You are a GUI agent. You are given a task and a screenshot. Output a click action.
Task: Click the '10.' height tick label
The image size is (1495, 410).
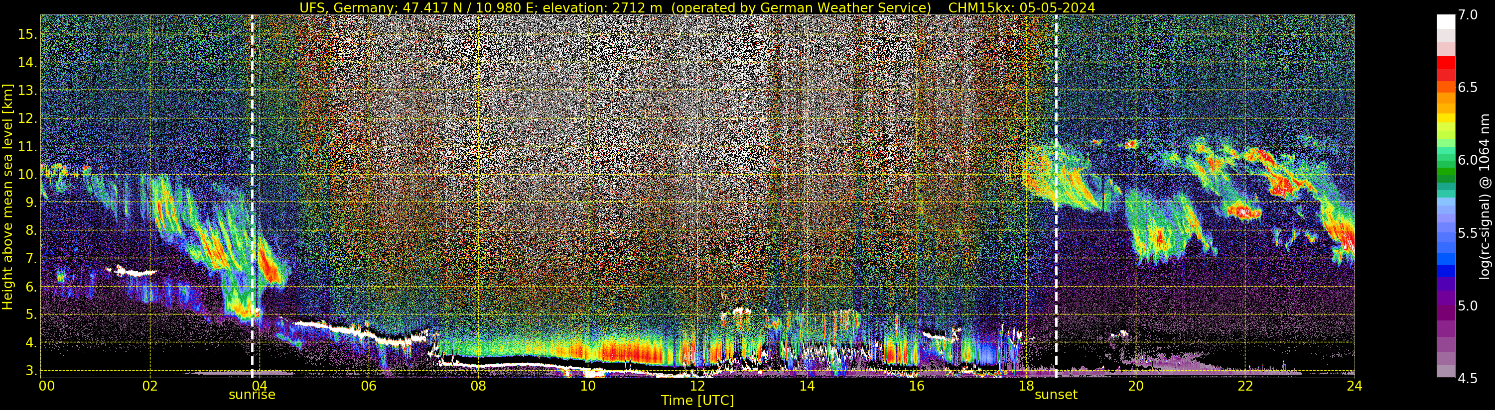click(28, 175)
